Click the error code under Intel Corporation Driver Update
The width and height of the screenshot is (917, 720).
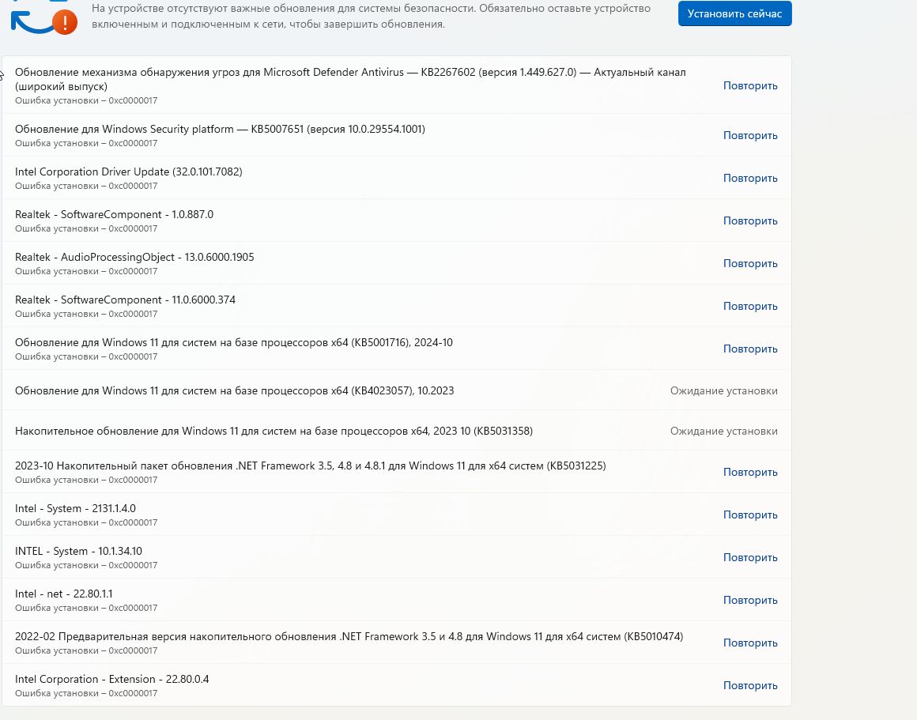coord(86,186)
